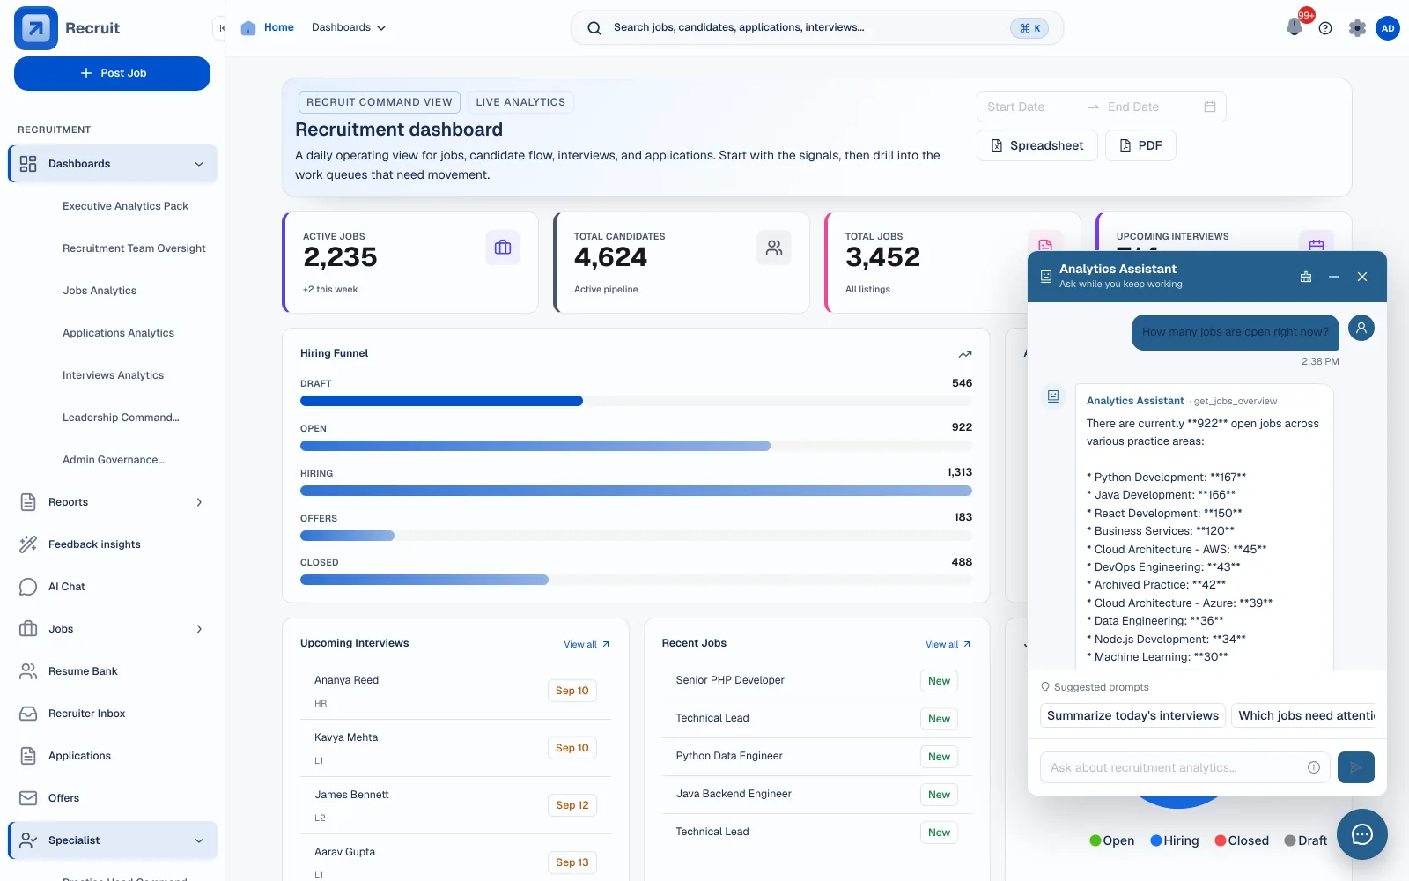Click the Post Job button
Viewport: 1409px width, 881px height.
[112, 73]
